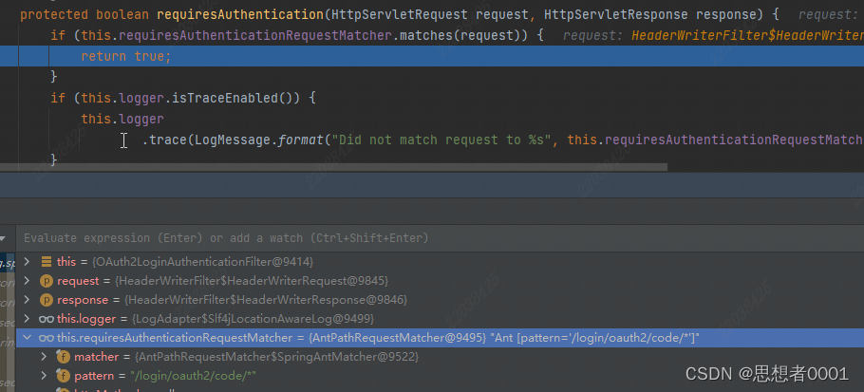Click the matcher field 'f' icon

click(64, 357)
